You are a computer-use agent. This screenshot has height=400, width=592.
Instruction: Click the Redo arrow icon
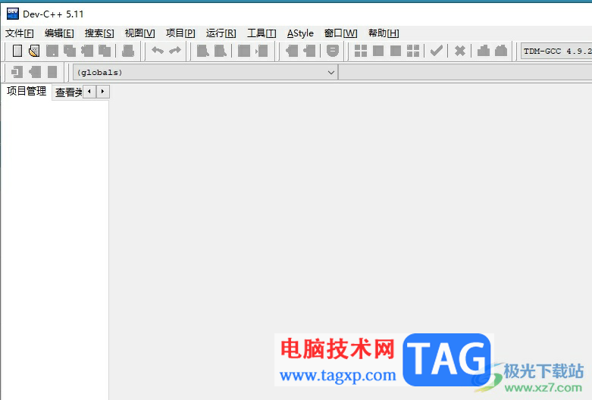click(175, 51)
